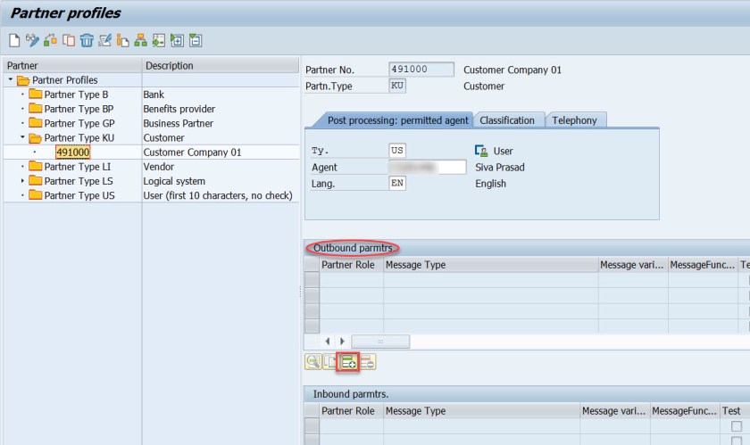Expand the Partner Type US node
The height and width of the screenshot is (445, 750).
[x=22, y=195]
